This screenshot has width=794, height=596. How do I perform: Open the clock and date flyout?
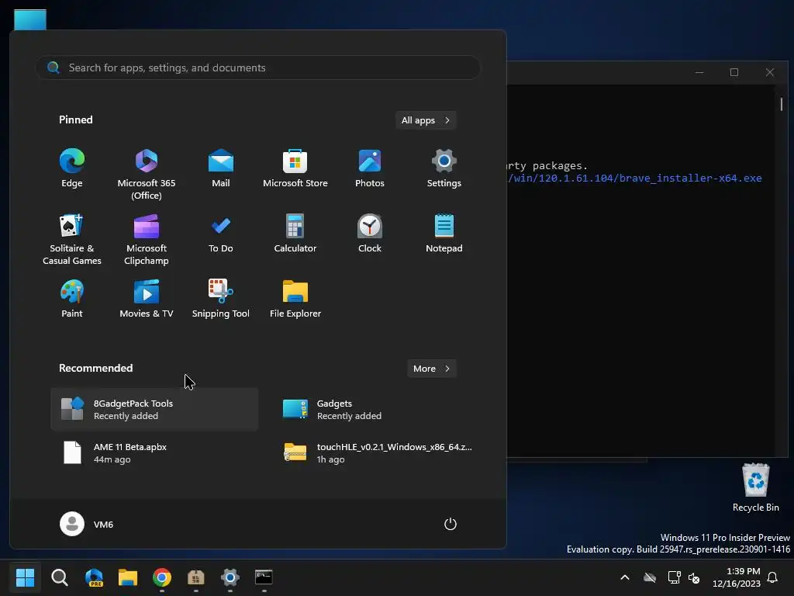point(737,577)
